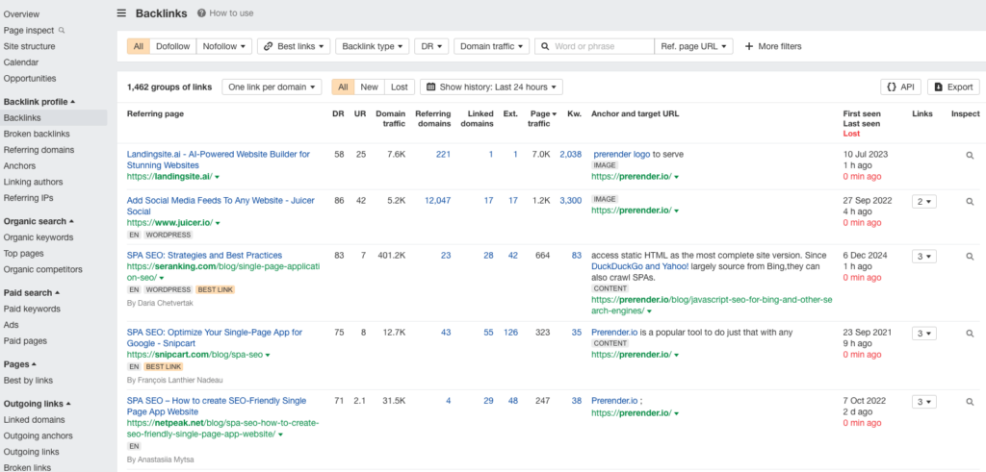Image resolution: width=986 pixels, height=472 pixels.
Task: Inspect the netpeak.net row with magnifier icon
Action: 970,402
